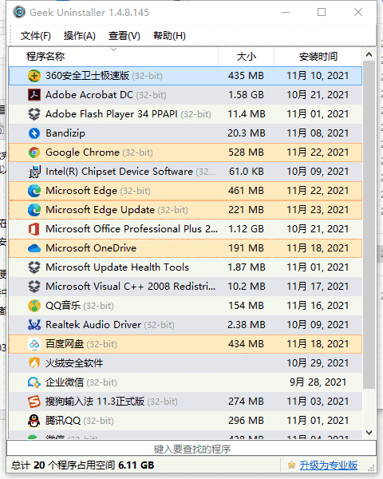Select the Bandizip entry name
Viewport: 383px width, 479px height.
(65, 133)
